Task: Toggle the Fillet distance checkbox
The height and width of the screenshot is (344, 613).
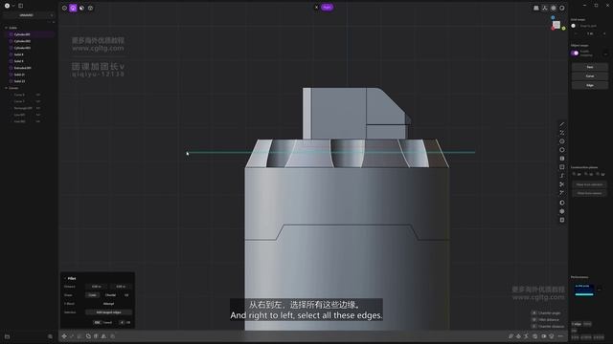Action: (x=534, y=319)
